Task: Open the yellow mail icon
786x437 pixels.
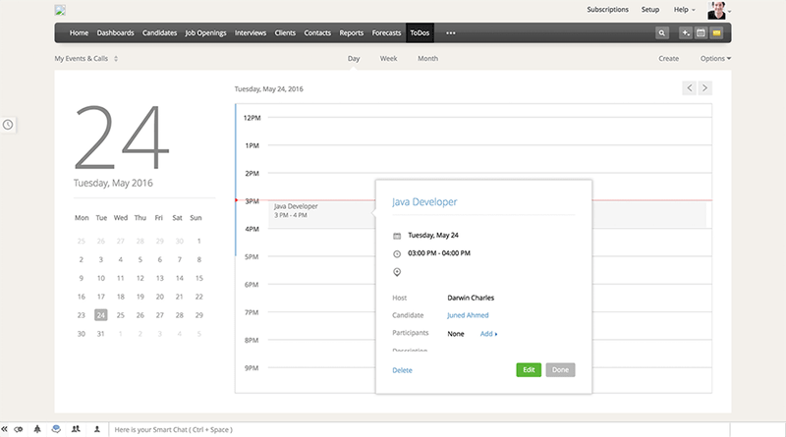Action: pyautogui.click(x=717, y=32)
